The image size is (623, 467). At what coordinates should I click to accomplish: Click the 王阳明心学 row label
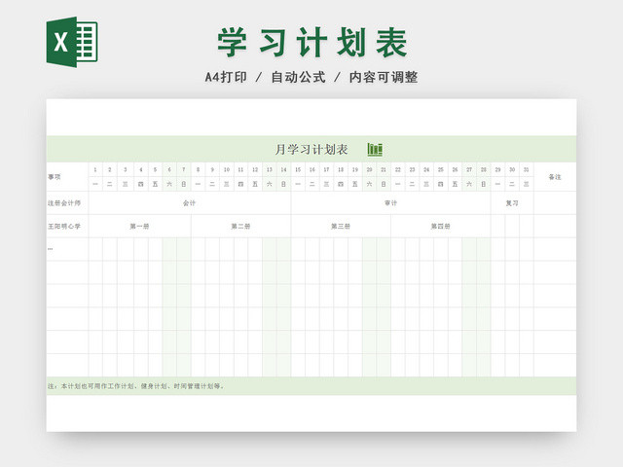[x=64, y=226]
